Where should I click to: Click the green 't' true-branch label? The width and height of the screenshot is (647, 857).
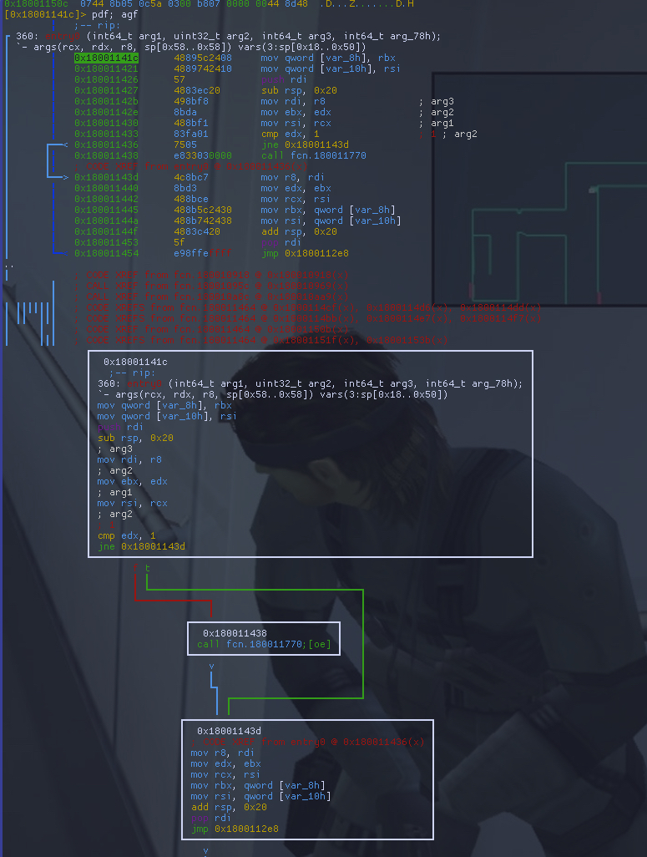(147, 568)
